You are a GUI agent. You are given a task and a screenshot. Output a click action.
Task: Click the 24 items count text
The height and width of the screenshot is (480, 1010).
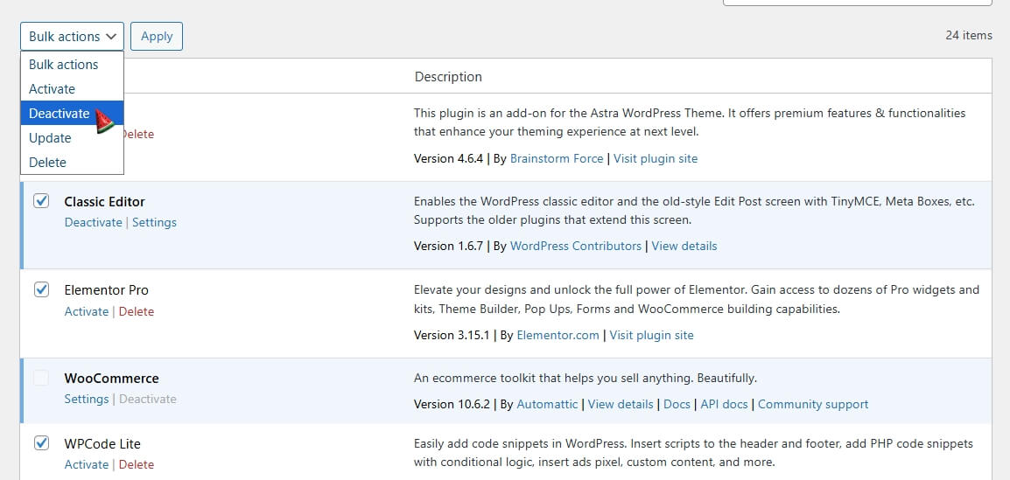pos(969,35)
